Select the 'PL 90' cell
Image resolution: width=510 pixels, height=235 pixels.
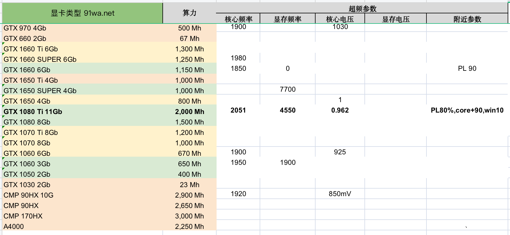point(467,68)
